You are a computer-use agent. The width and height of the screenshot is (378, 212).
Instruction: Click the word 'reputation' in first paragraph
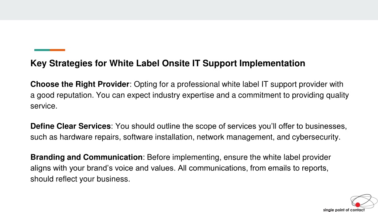[74, 95]
